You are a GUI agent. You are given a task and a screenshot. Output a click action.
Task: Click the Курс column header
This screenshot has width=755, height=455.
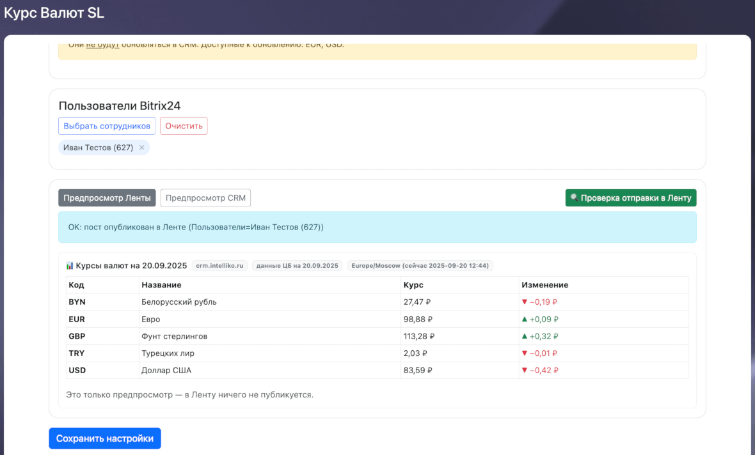tap(413, 285)
